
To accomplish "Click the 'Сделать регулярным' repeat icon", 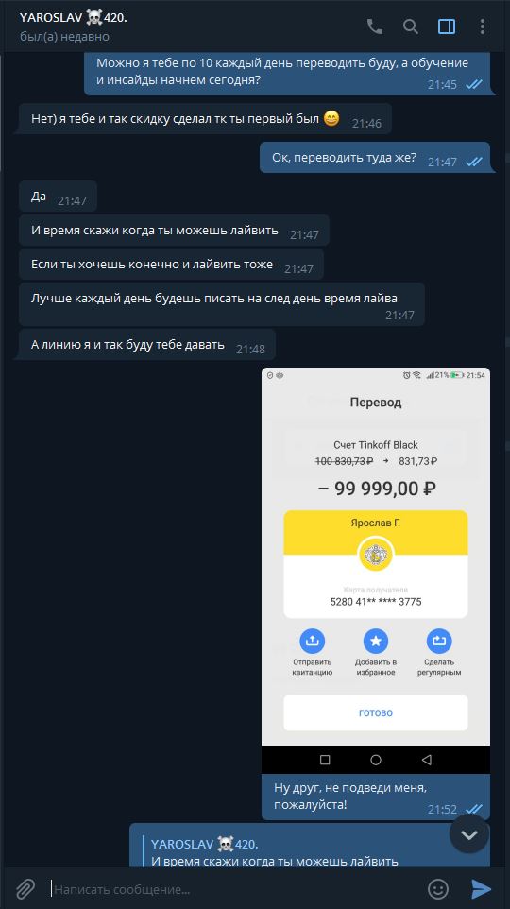I will (x=439, y=641).
